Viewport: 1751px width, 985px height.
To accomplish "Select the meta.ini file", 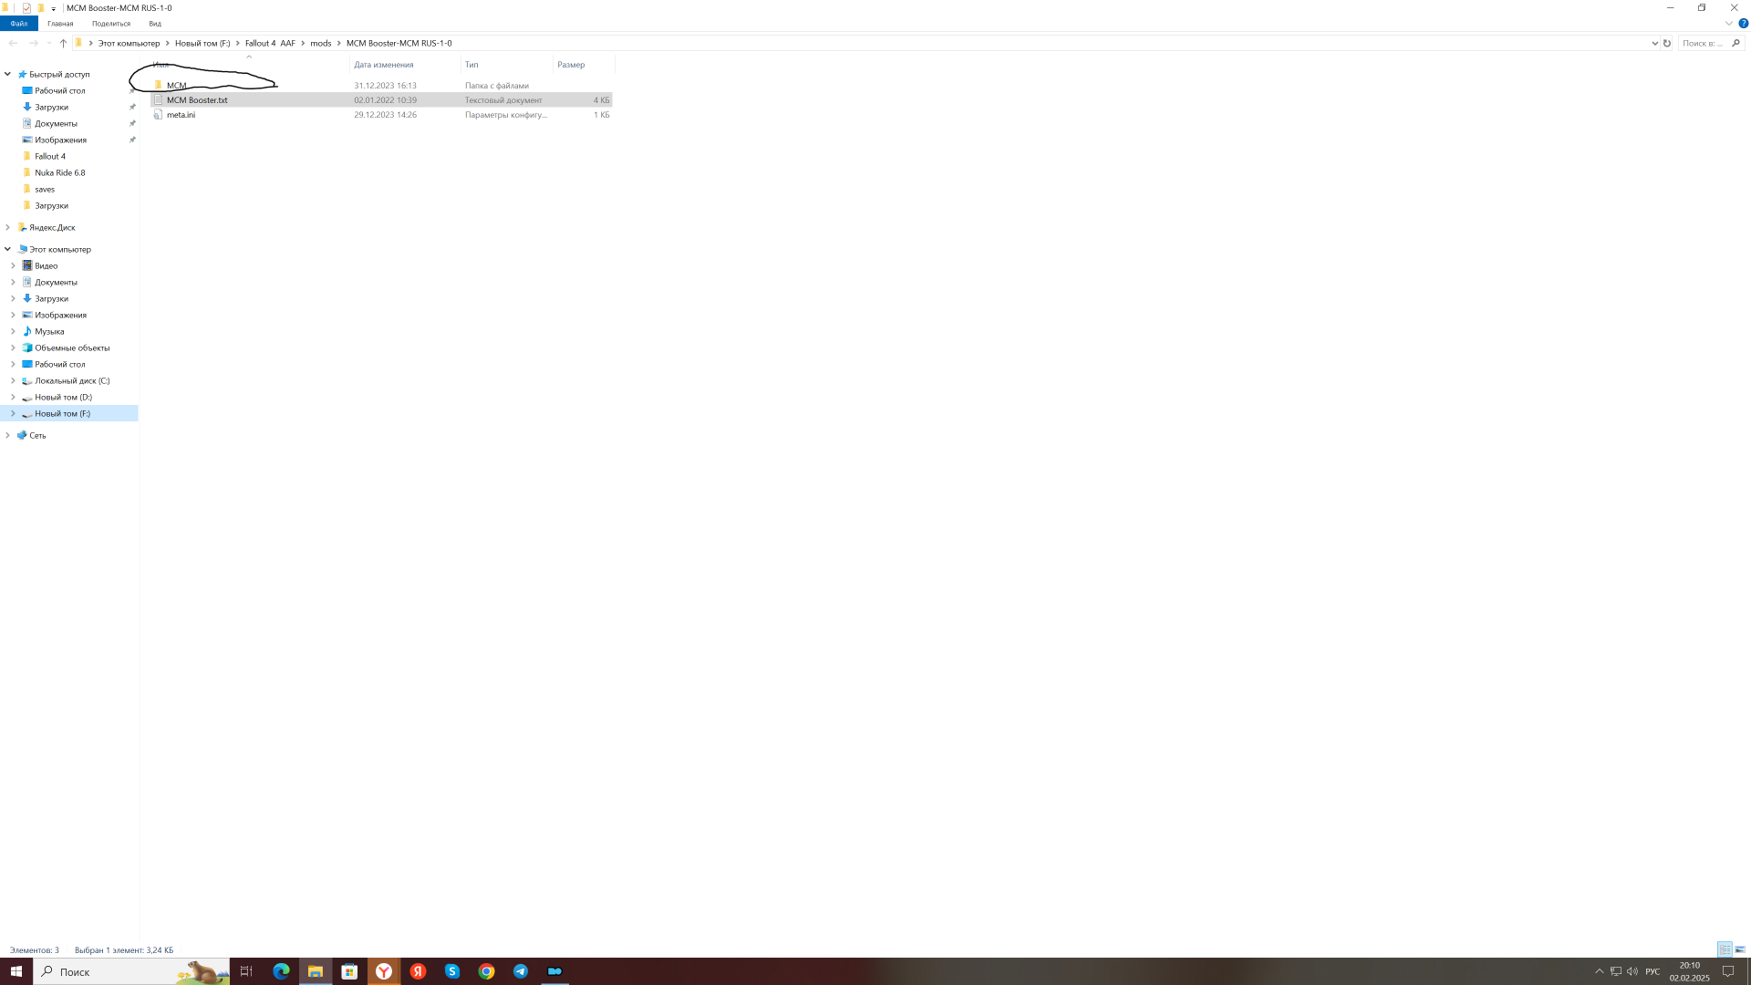I will 181,115.
